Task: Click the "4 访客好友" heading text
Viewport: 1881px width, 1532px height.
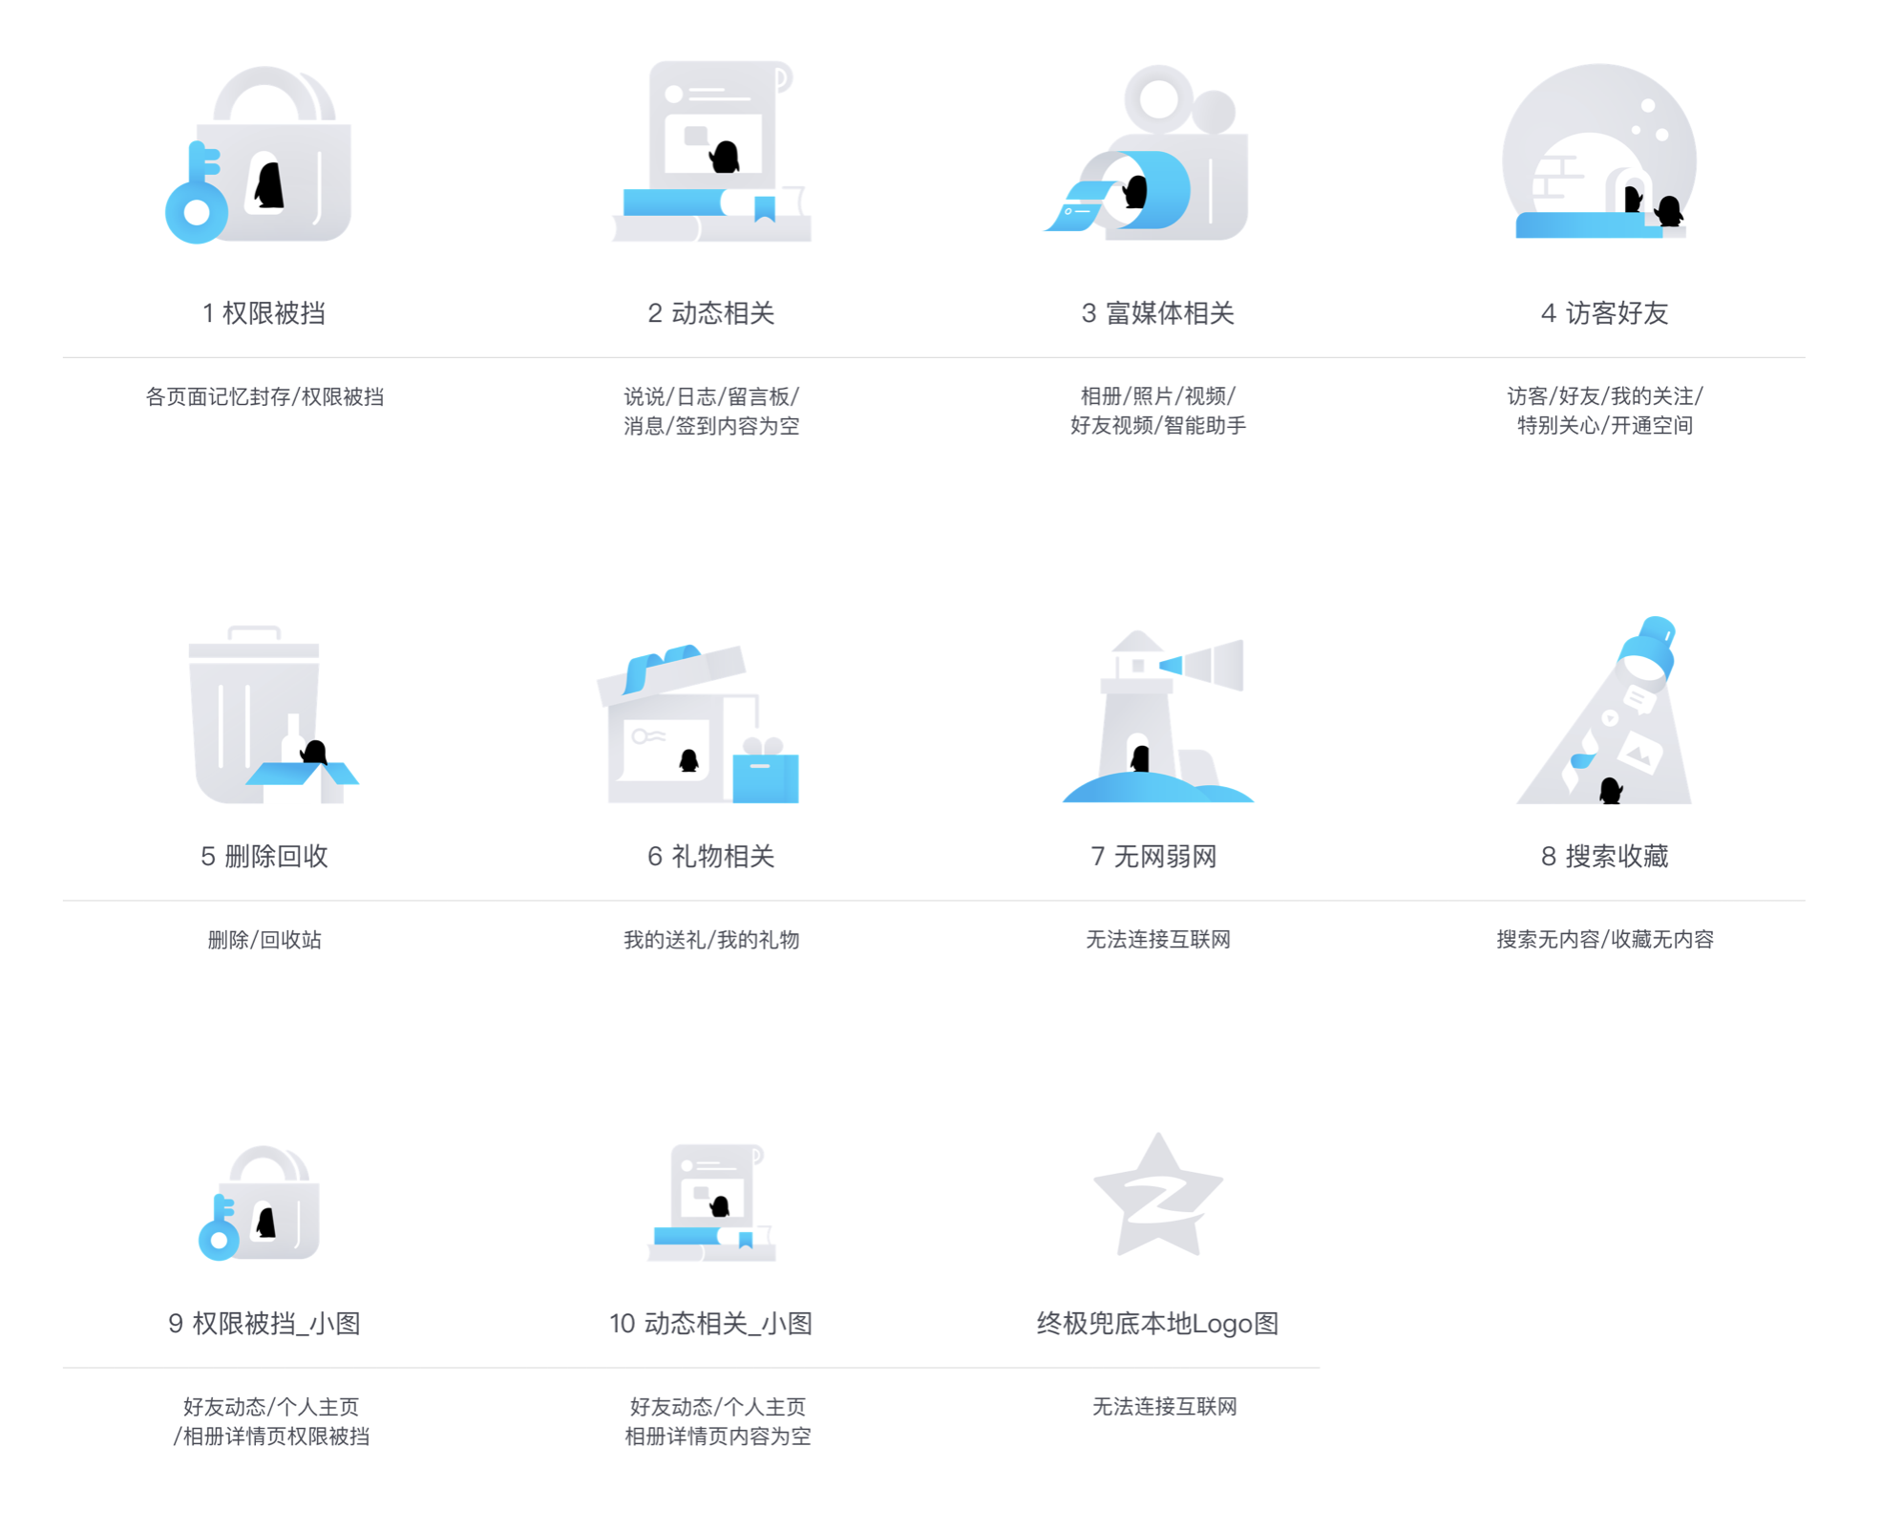Action: click(1604, 313)
